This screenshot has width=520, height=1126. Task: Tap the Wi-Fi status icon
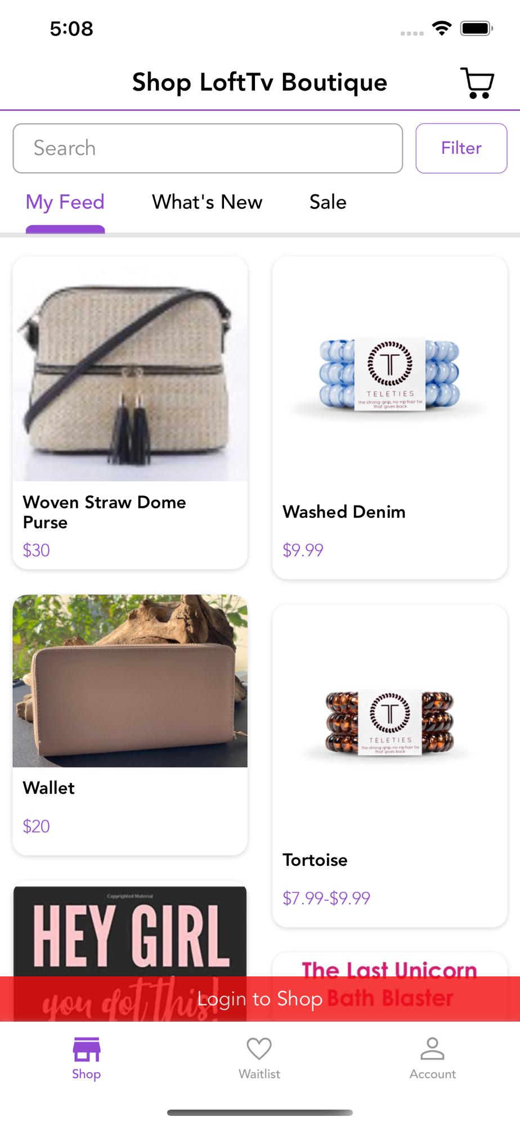[442, 28]
